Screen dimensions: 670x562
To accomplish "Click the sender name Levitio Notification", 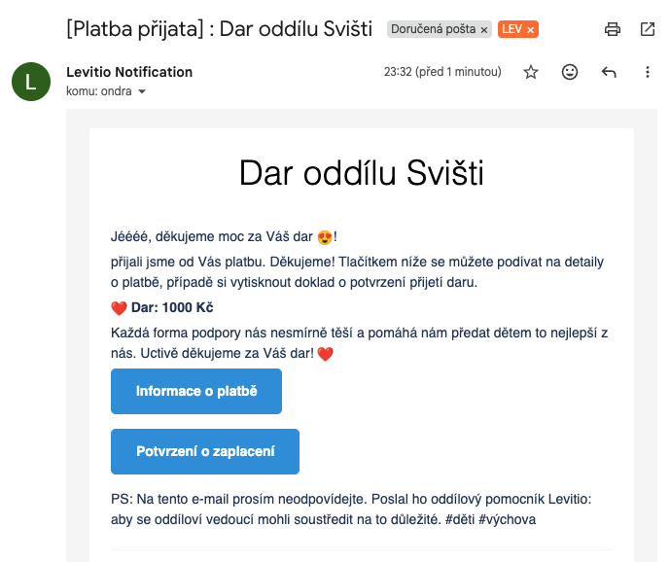I will point(129,72).
